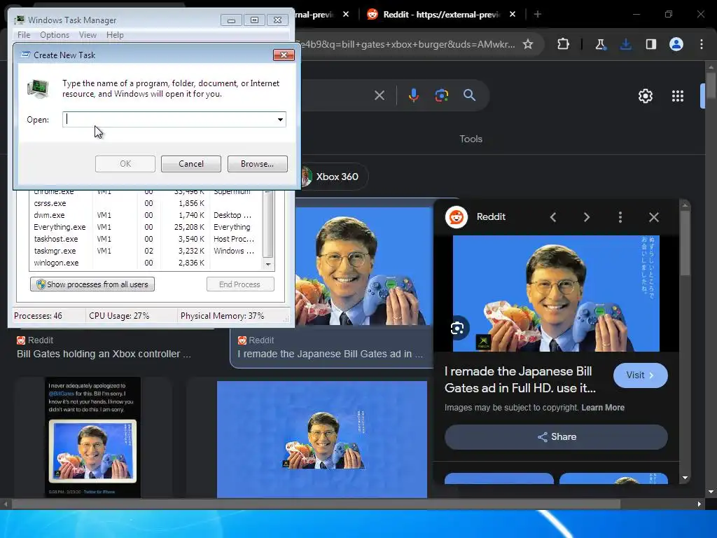Open Chrome Labs flask icon
Viewport: 717px width, 538px height.
[x=600, y=44]
